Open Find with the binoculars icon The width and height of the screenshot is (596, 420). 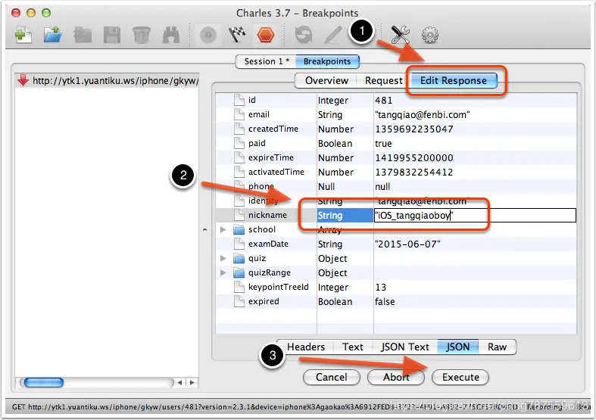tap(171, 36)
